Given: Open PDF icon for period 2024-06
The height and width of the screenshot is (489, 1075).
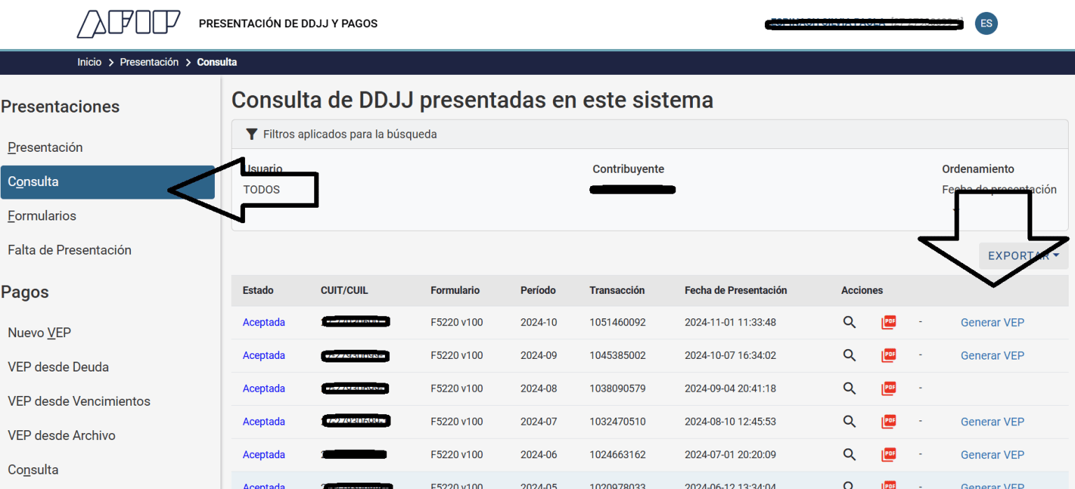Looking at the screenshot, I should coord(889,455).
